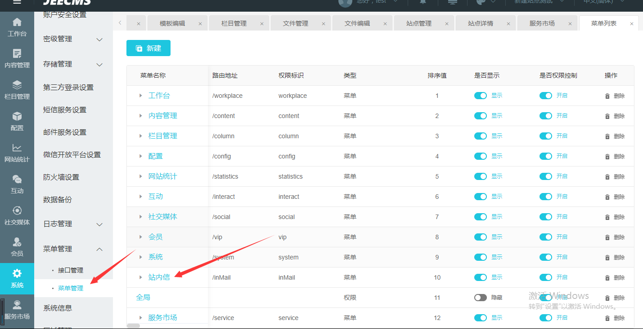The image size is (643, 329).
Task: Open the 社交媒体 sidebar icon
Action: click(x=17, y=211)
